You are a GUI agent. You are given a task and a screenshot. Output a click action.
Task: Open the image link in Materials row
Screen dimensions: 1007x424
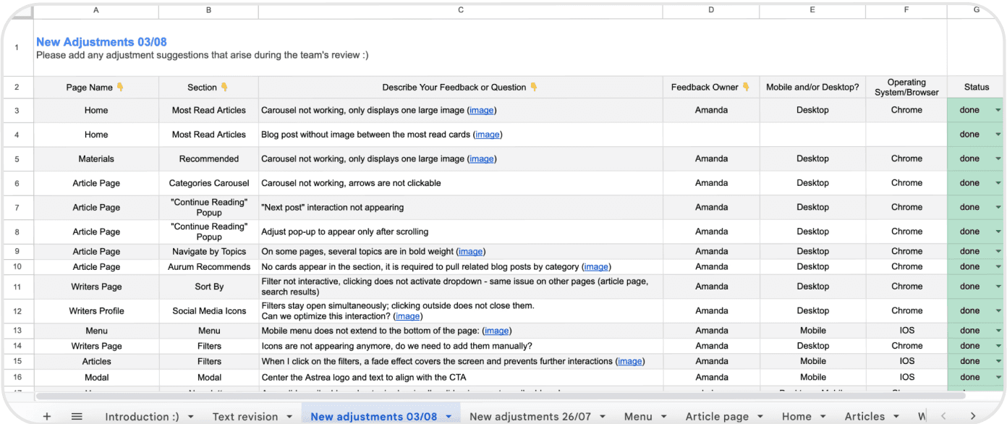pyautogui.click(x=482, y=159)
